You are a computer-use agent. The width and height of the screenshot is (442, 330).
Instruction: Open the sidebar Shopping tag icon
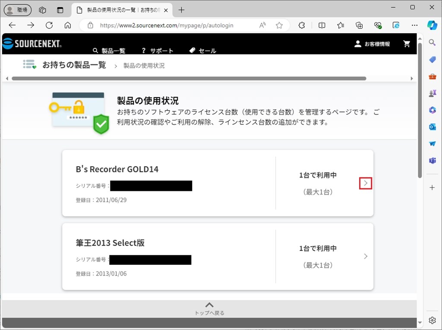(x=432, y=60)
